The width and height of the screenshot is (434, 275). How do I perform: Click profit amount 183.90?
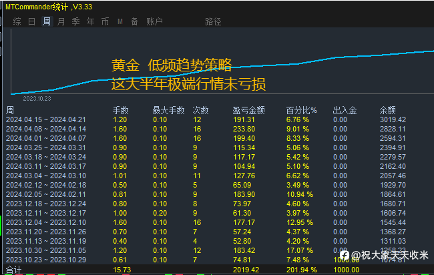(244, 194)
